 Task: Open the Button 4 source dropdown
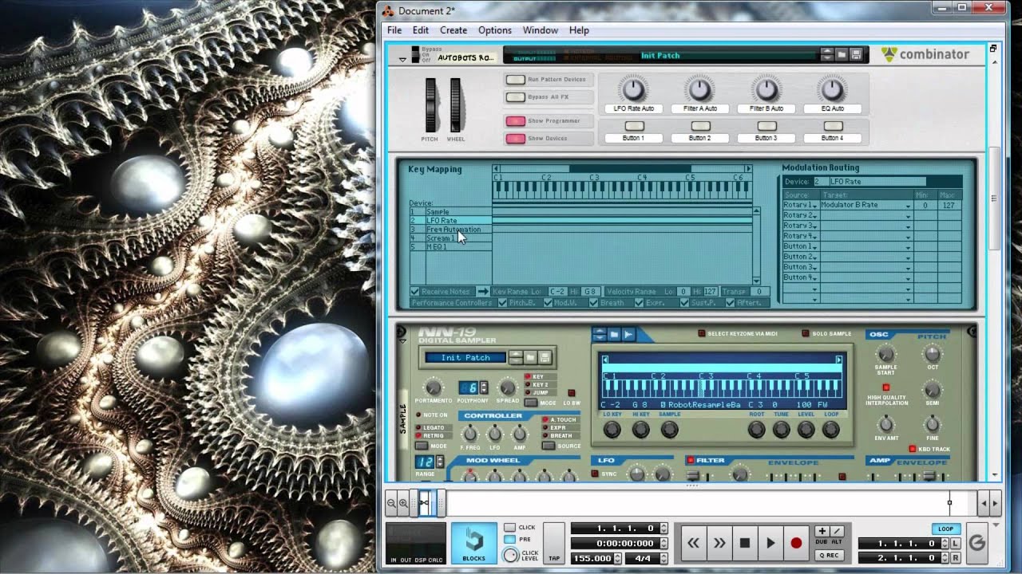tap(801, 278)
